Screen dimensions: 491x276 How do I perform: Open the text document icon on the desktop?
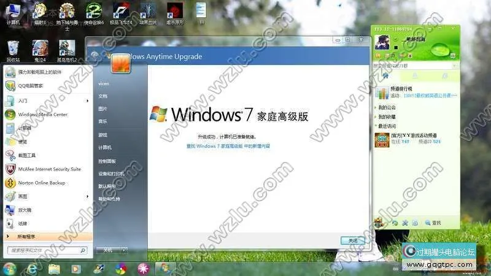tap(201, 13)
